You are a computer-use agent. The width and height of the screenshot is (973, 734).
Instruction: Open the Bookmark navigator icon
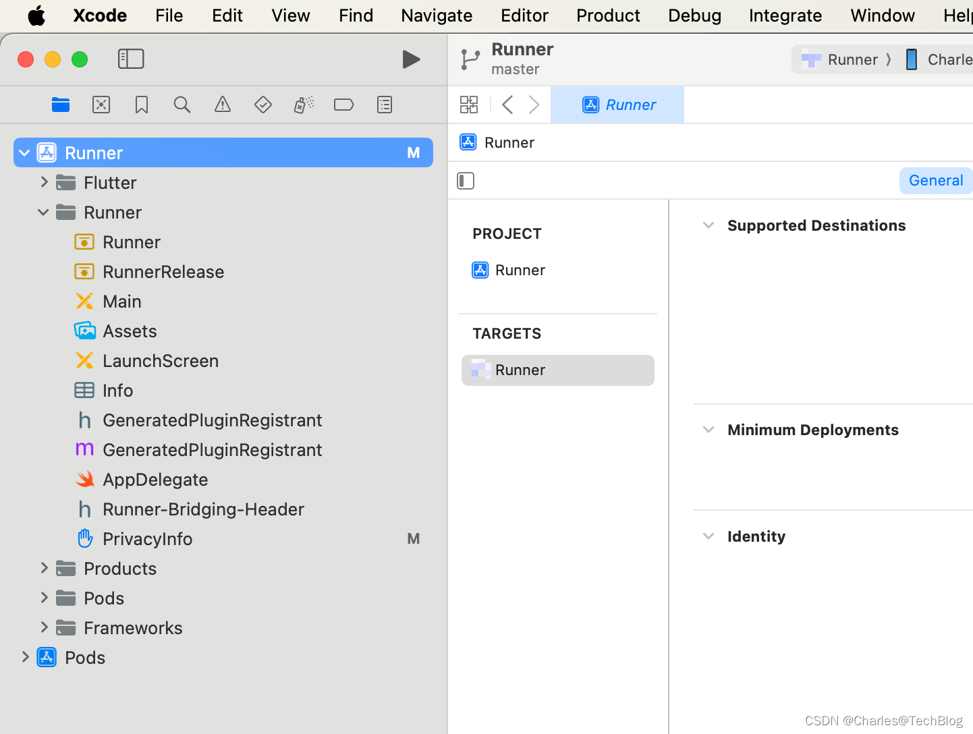(142, 105)
